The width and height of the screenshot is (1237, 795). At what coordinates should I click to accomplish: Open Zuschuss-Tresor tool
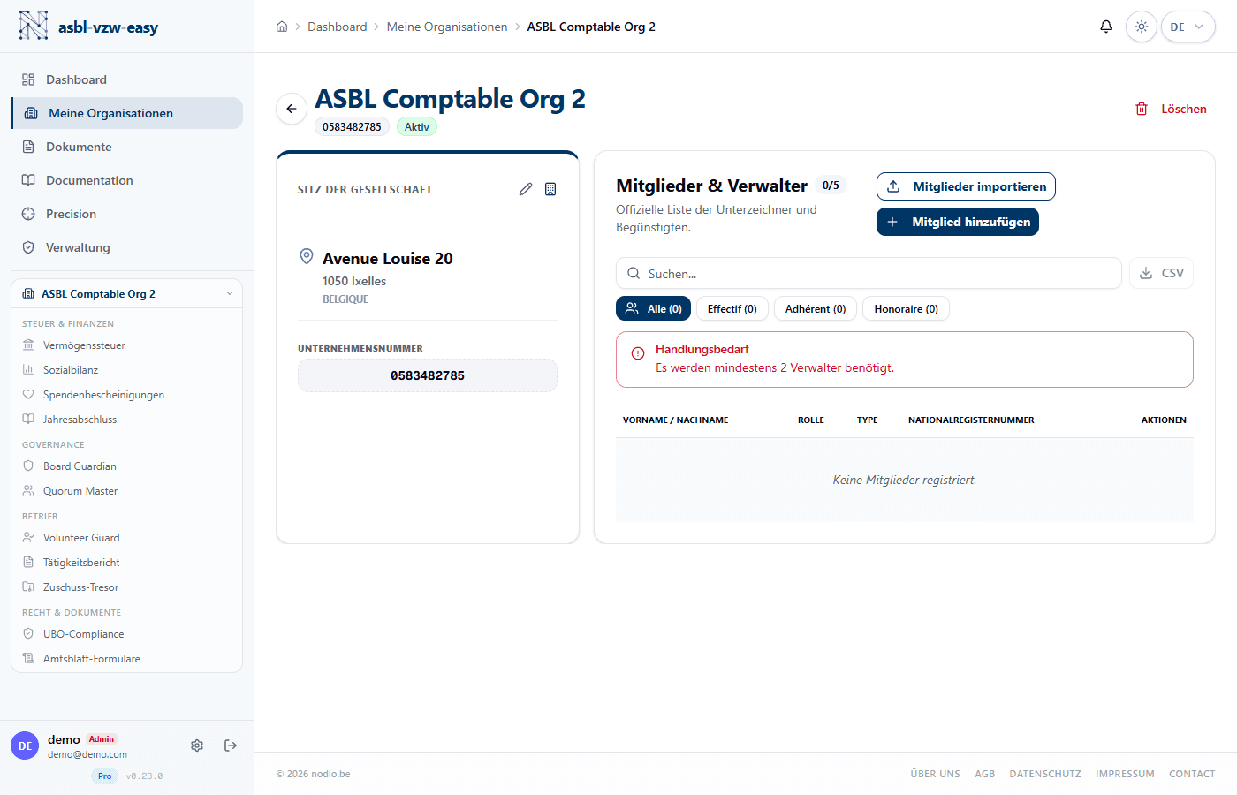point(126,587)
